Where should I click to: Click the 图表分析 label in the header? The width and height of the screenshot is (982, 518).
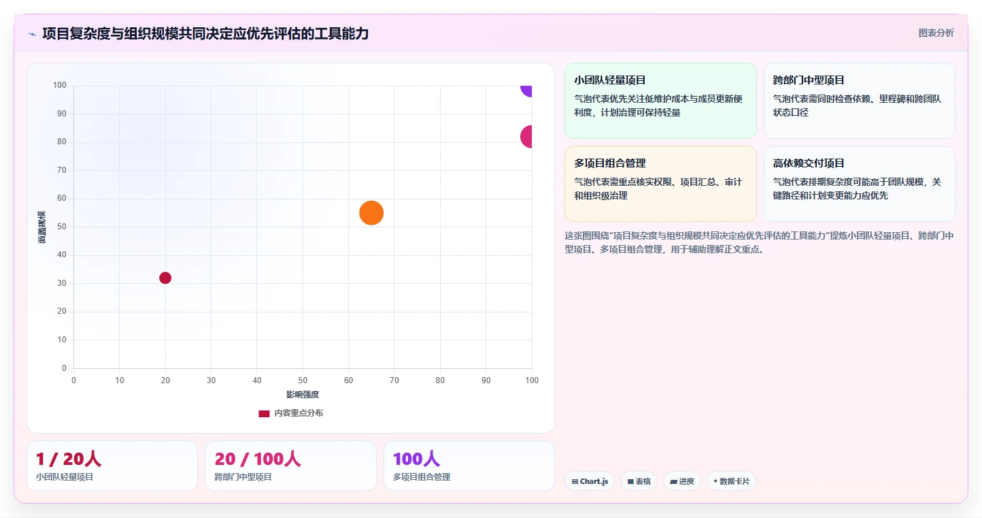pyautogui.click(x=936, y=33)
